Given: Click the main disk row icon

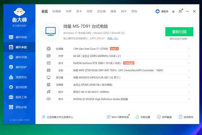Looking at the screenshot, I should 49,85.
